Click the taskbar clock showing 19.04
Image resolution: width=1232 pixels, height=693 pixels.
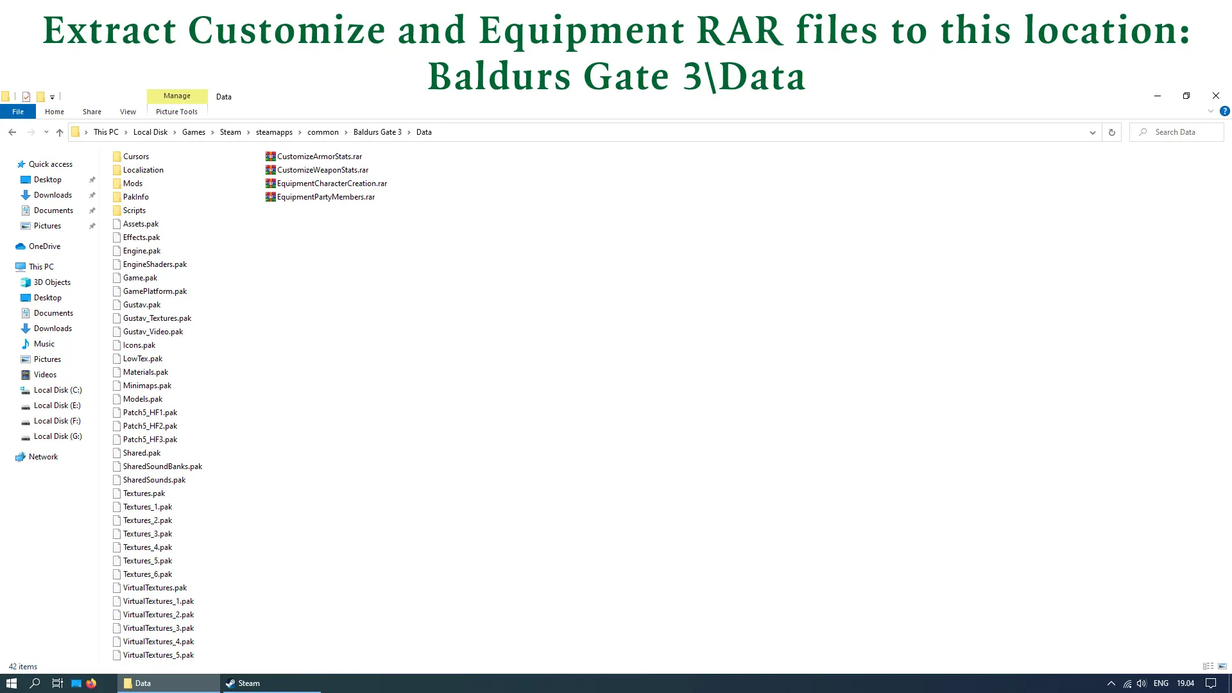1186,683
